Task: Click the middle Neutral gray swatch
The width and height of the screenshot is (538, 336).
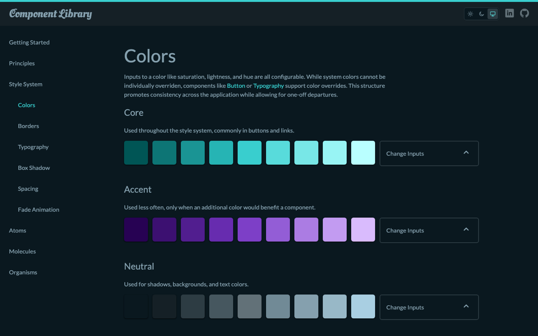Action: [249, 306]
